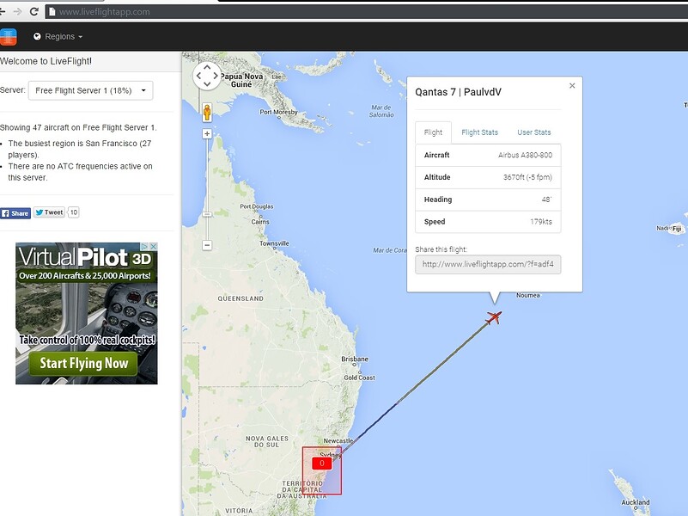Switch to the User Stats tab
Image resolution: width=688 pixels, height=516 pixels.
(534, 132)
